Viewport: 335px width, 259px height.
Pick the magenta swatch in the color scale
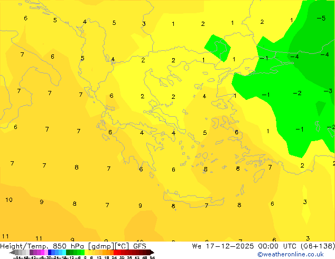click(42, 252)
